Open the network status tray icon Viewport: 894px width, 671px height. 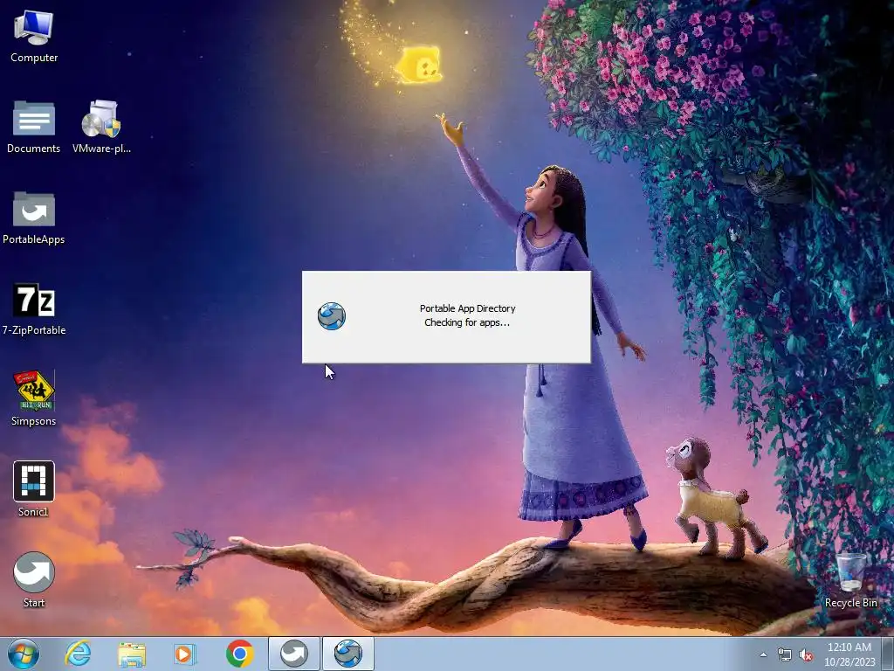pyautogui.click(x=785, y=655)
